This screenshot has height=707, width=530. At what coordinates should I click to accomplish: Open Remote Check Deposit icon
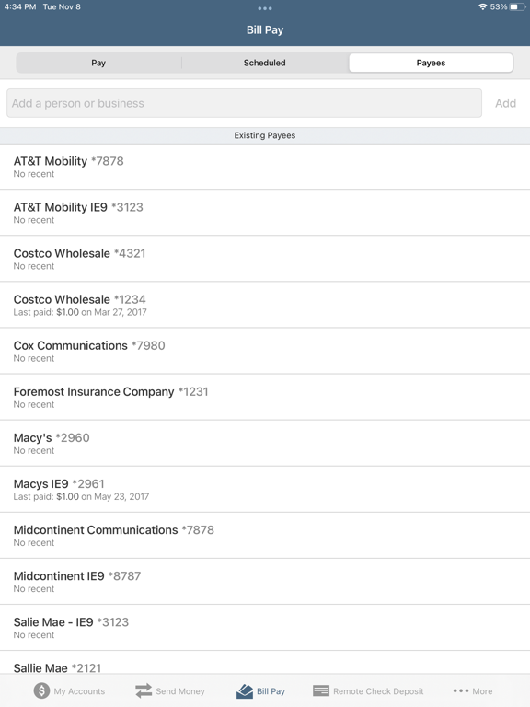pyautogui.click(x=321, y=690)
